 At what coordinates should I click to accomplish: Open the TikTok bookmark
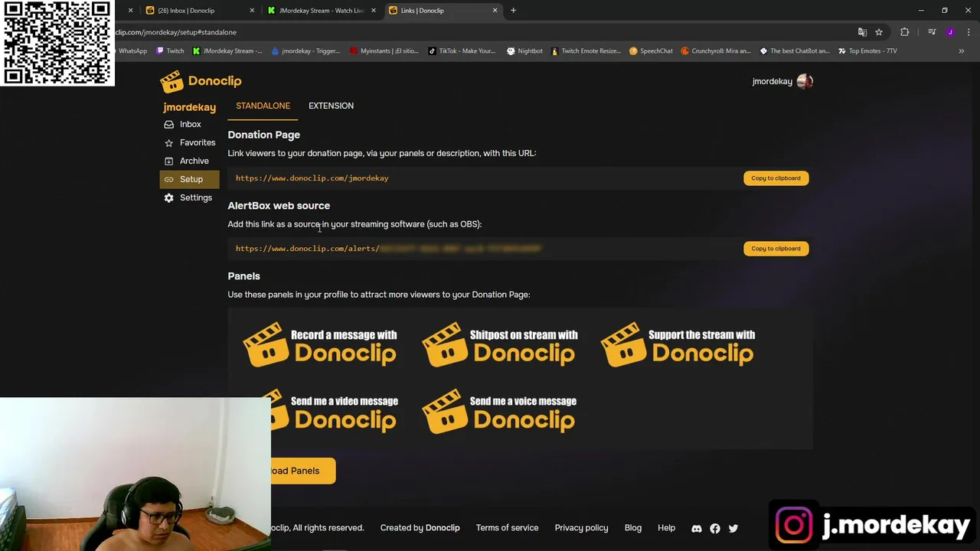pyautogui.click(x=462, y=51)
